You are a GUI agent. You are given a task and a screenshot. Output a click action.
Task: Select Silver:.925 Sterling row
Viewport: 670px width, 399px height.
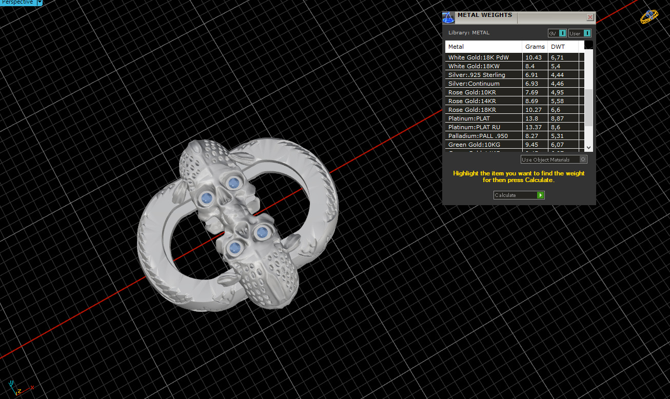point(515,75)
